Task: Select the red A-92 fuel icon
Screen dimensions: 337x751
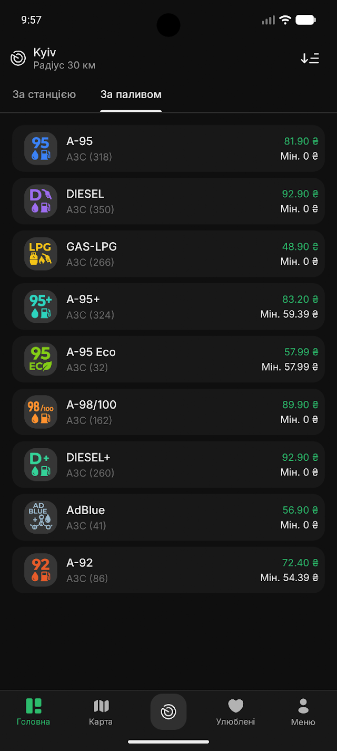Action: (x=41, y=570)
